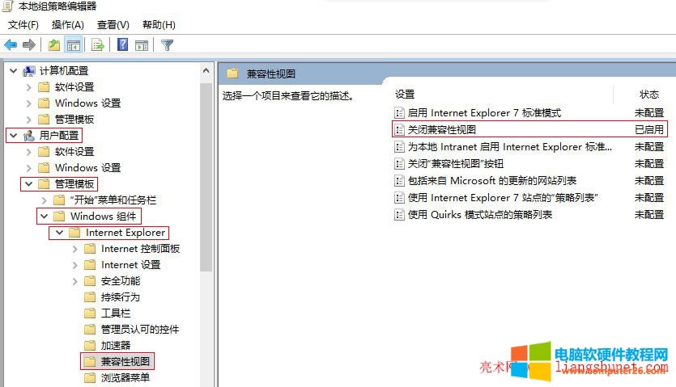Collapse the Internet Explorer tree node
This screenshot has width=676, height=387.
pos(58,233)
